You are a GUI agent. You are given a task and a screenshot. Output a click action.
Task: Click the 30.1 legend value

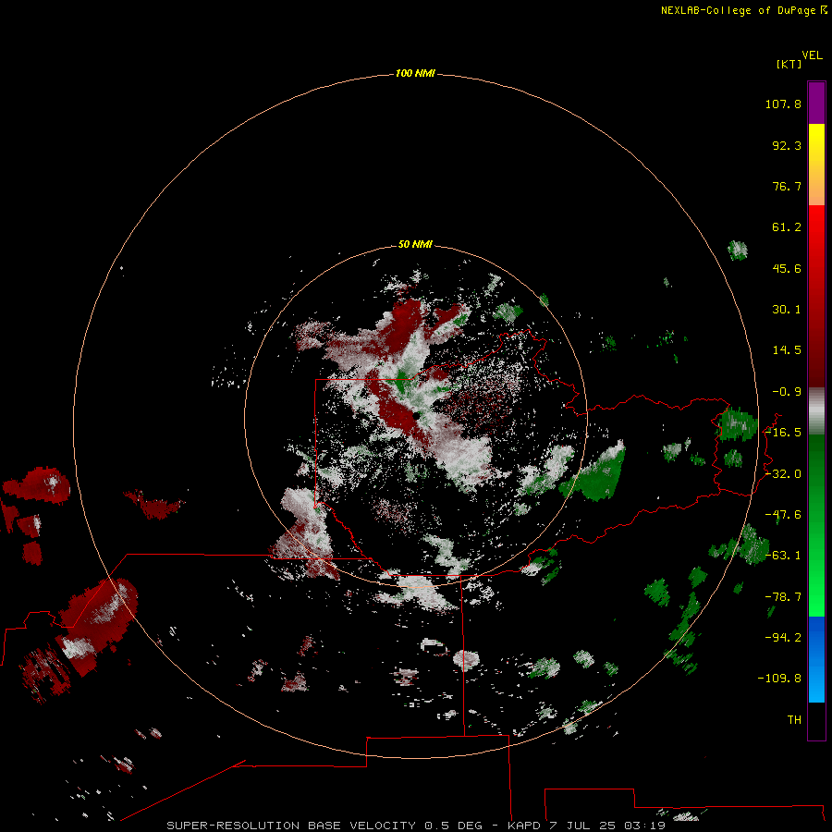pos(787,310)
